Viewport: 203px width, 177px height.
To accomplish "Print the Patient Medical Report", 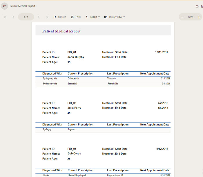I will [x=75, y=17].
